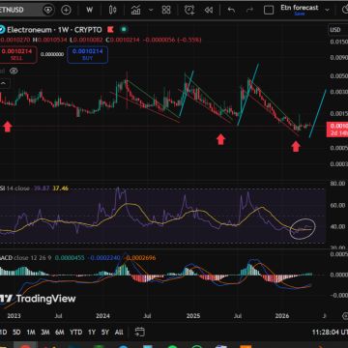Click the diamond icon beside ETNUSD
Viewport: 348px width, 348px height.
[47, 10]
